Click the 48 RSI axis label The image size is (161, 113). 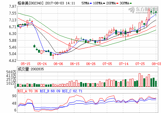14,103
